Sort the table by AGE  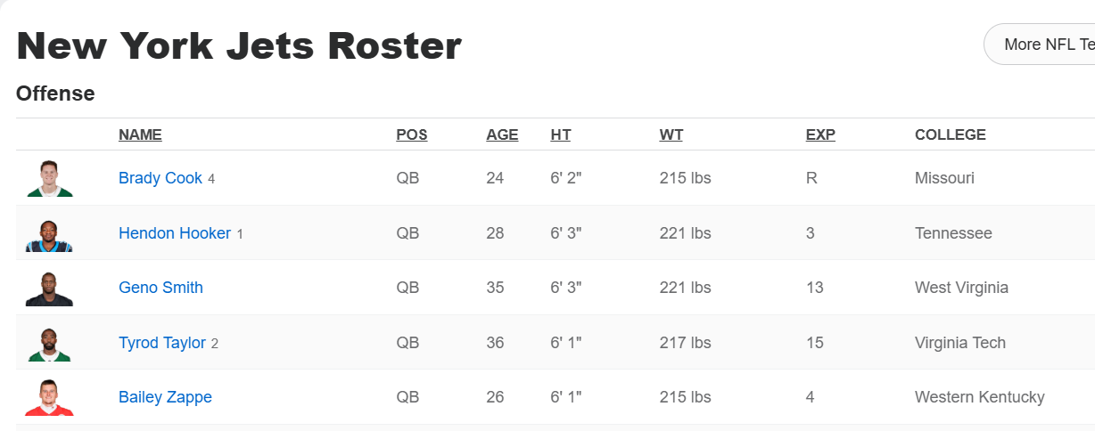pos(502,135)
